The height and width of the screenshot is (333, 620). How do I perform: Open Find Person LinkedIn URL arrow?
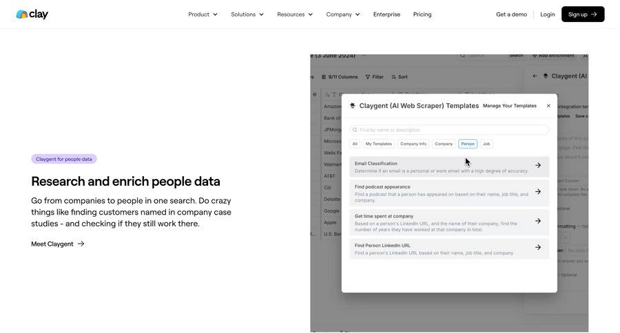538,247
